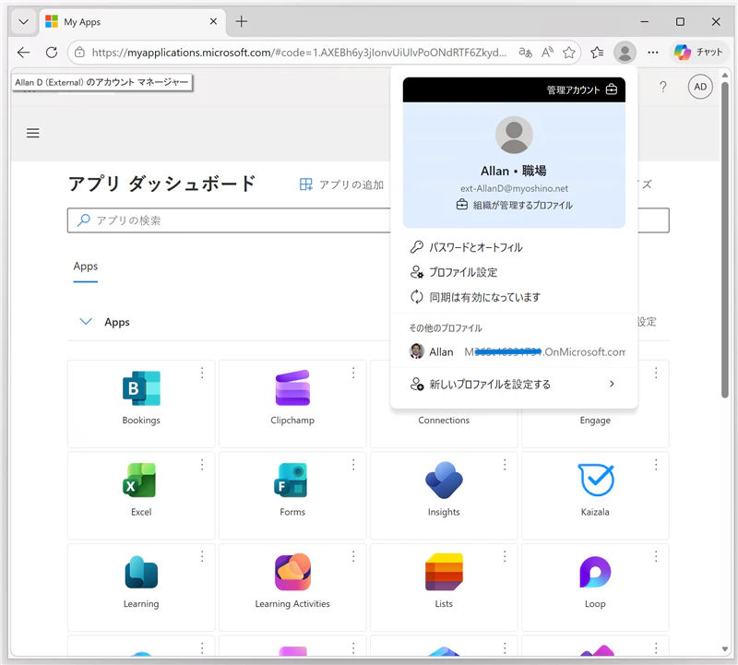Click 組織が管理するプロファイル link
This screenshot has height=665, width=738.
pyautogui.click(x=514, y=205)
